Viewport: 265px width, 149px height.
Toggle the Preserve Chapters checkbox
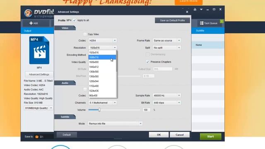tap(147, 62)
